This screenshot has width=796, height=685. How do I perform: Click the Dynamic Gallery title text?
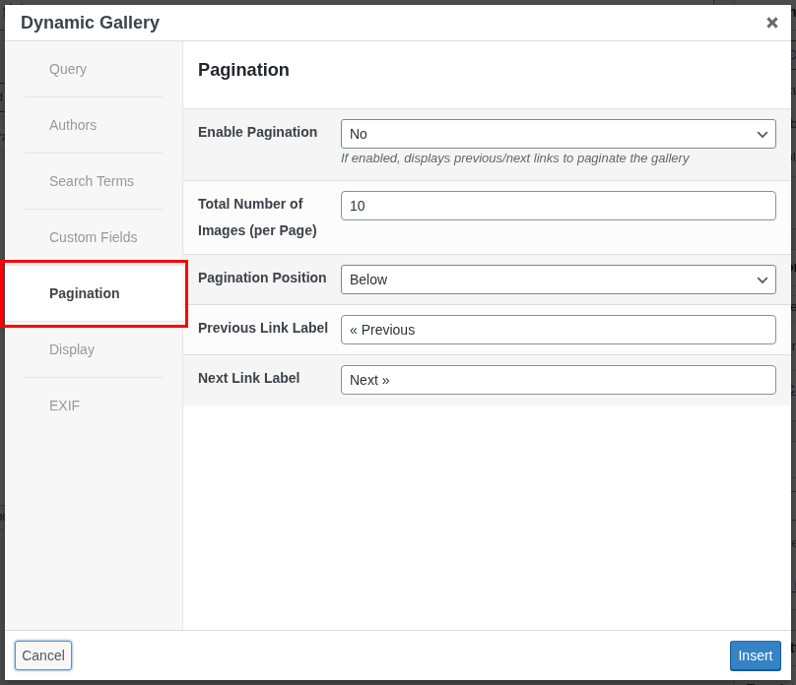(x=90, y=22)
